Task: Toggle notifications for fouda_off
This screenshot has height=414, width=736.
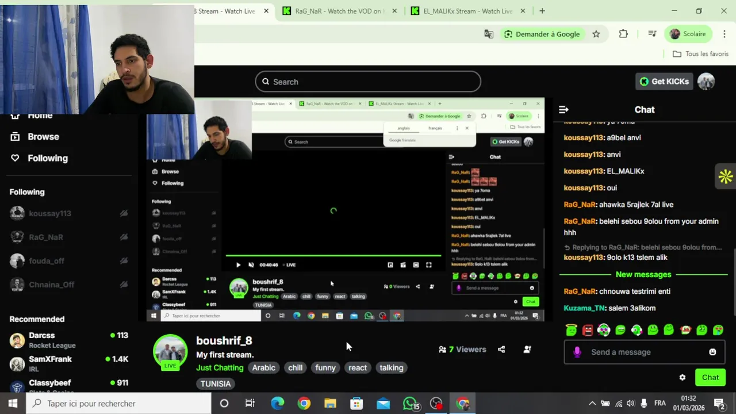Action: pyautogui.click(x=124, y=260)
